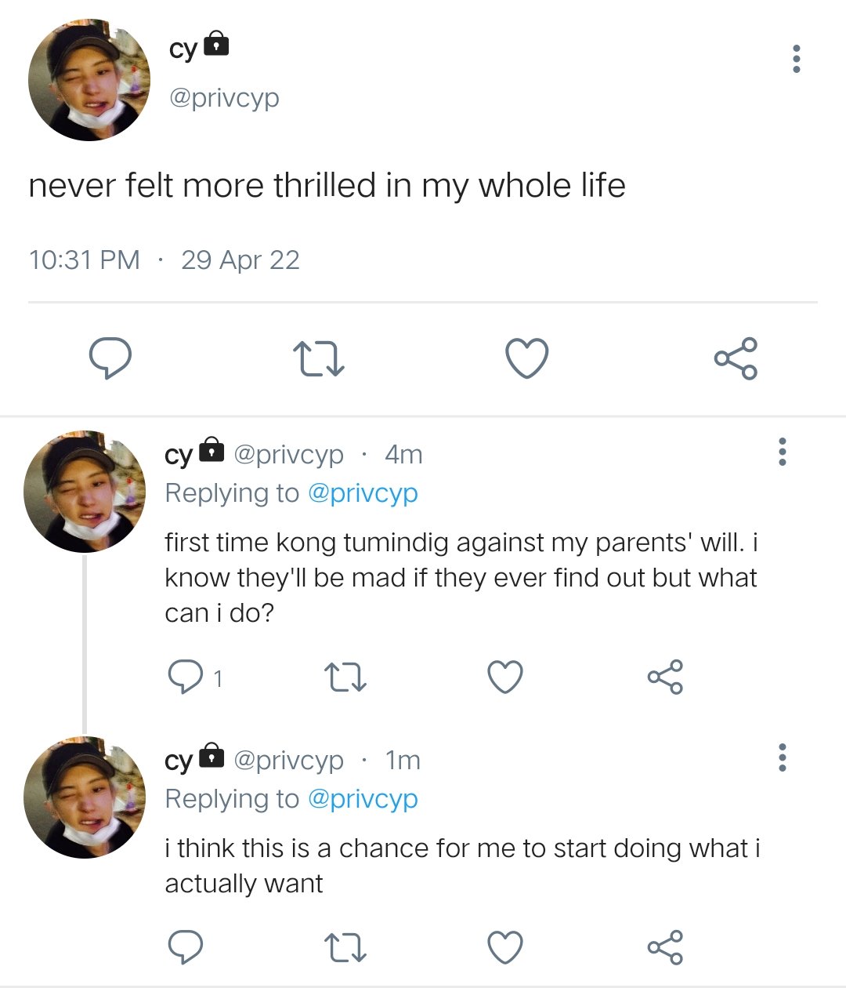
Task: Share the 'against my parents' will' reply
Action: [665, 677]
